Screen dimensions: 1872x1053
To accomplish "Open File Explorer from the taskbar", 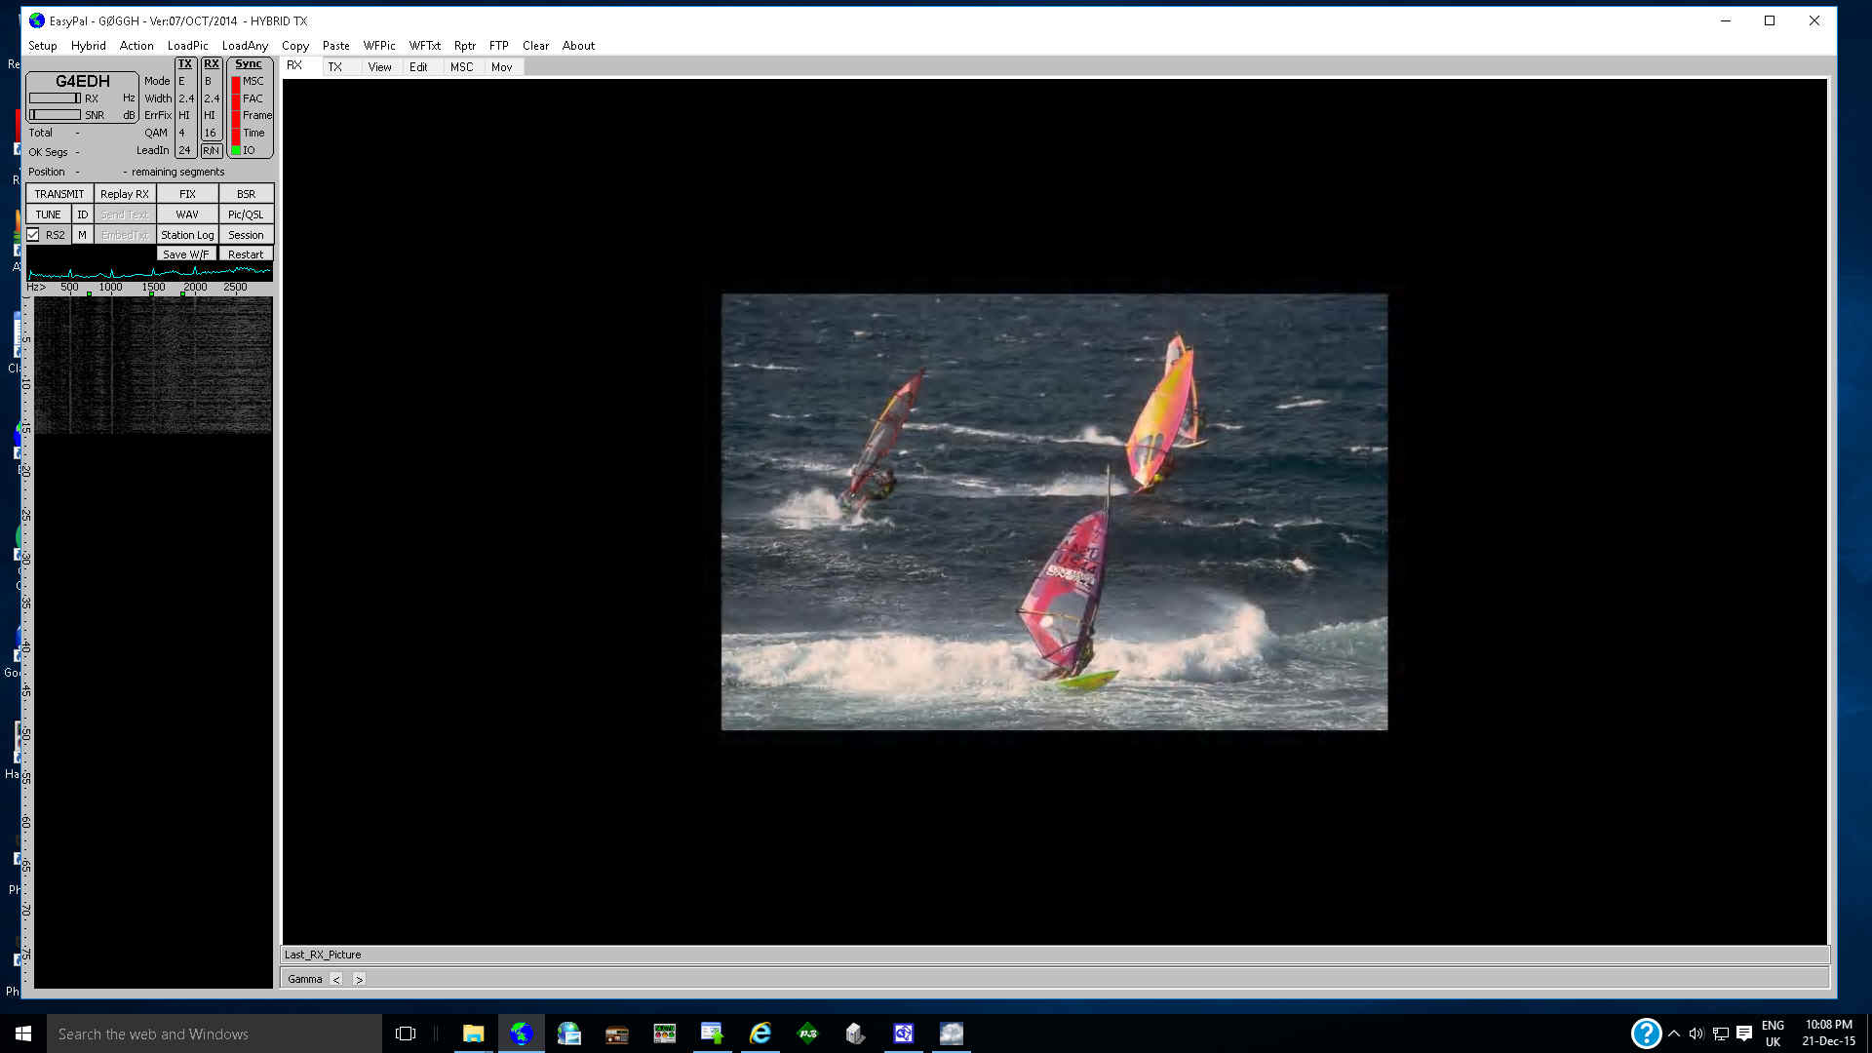I will [473, 1033].
